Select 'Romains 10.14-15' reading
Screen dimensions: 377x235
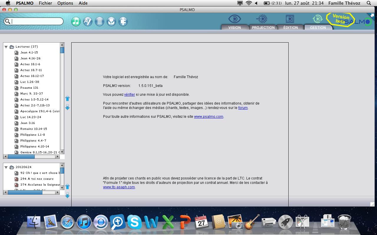click(34, 129)
